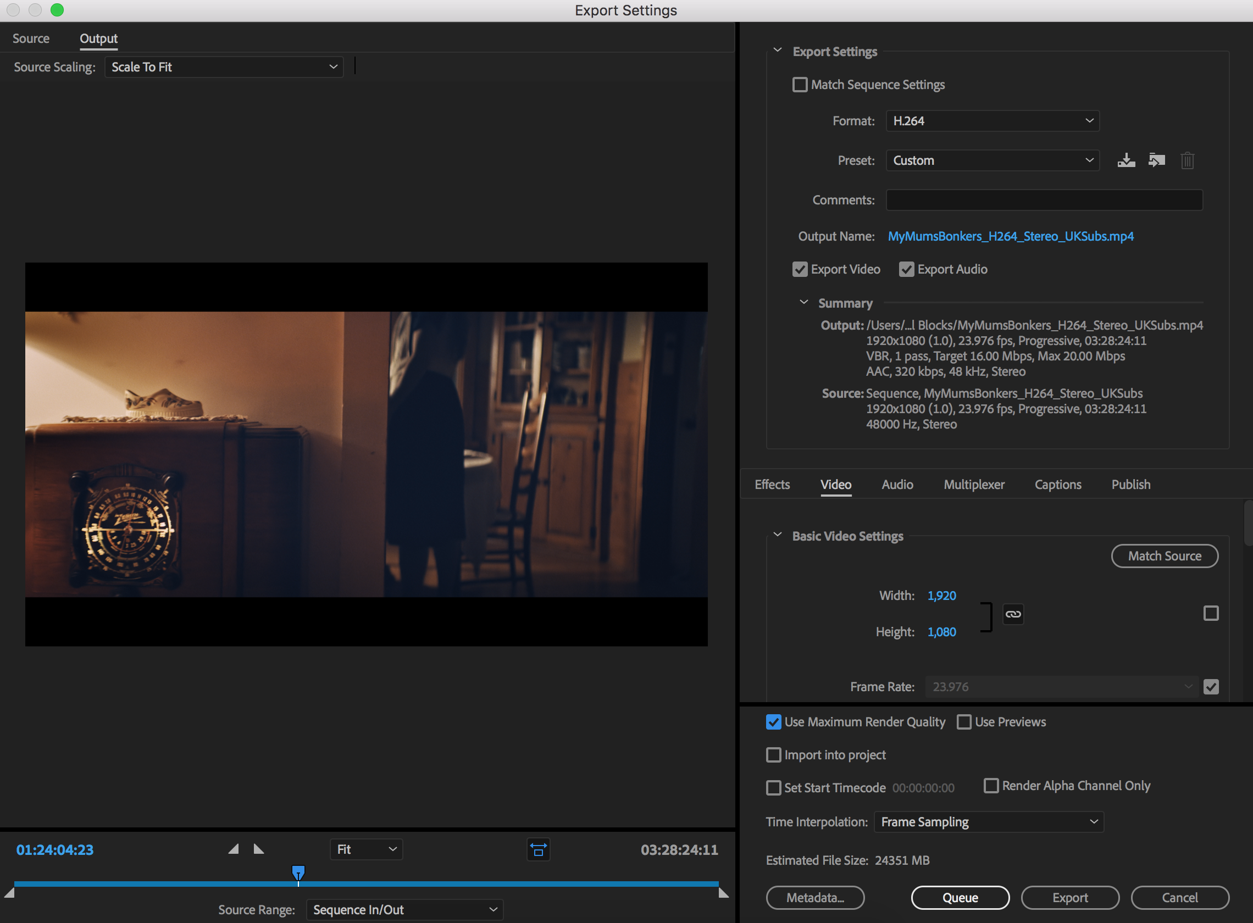Viewport: 1253px width, 923px height.
Task: Open the Time Interpolation dropdown
Action: tap(989, 822)
